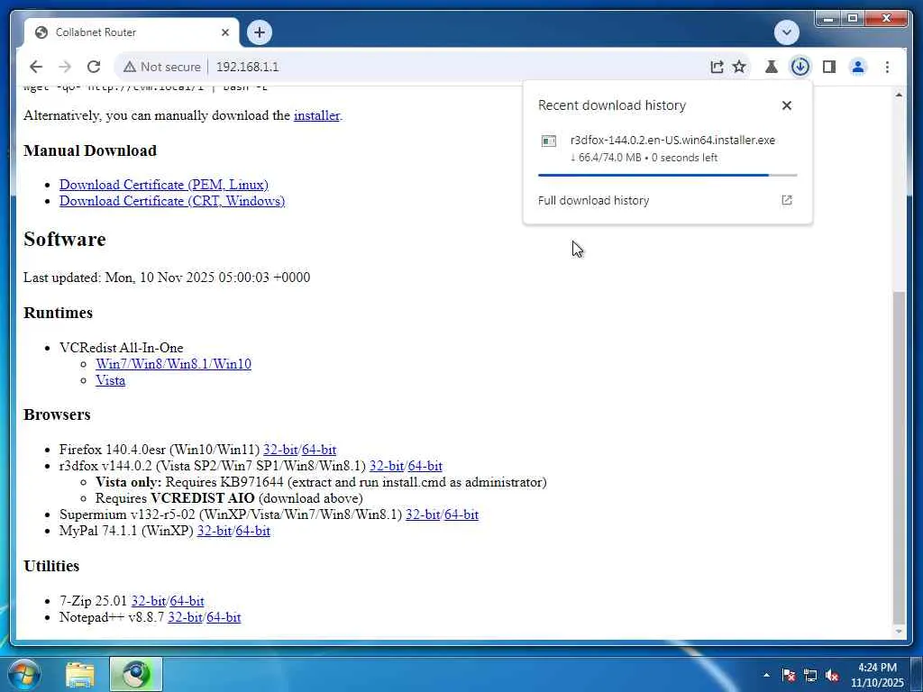Click the Software heading
Viewport: 923px width, 692px height.
65,240
